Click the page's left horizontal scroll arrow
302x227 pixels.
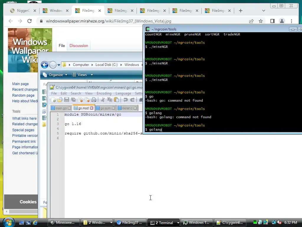(x=6, y=212)
